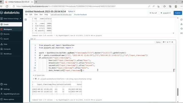Screen dimensions: 183x103
Task: Open the comments panel icon
Action: (x=181, y=20)
